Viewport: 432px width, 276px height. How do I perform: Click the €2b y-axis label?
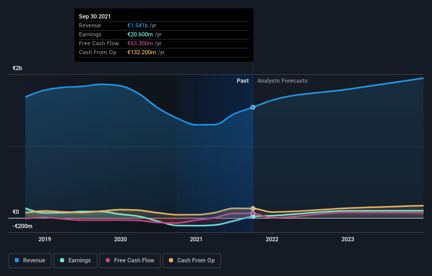[x=17, y=68]
